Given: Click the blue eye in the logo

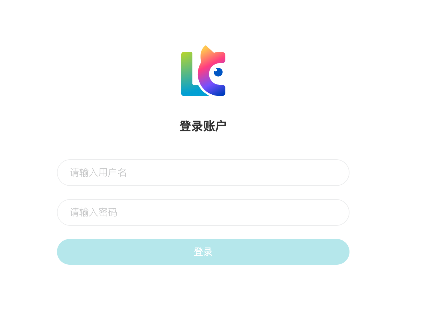Looking at the screenshot, I should (x=218, y=72).
